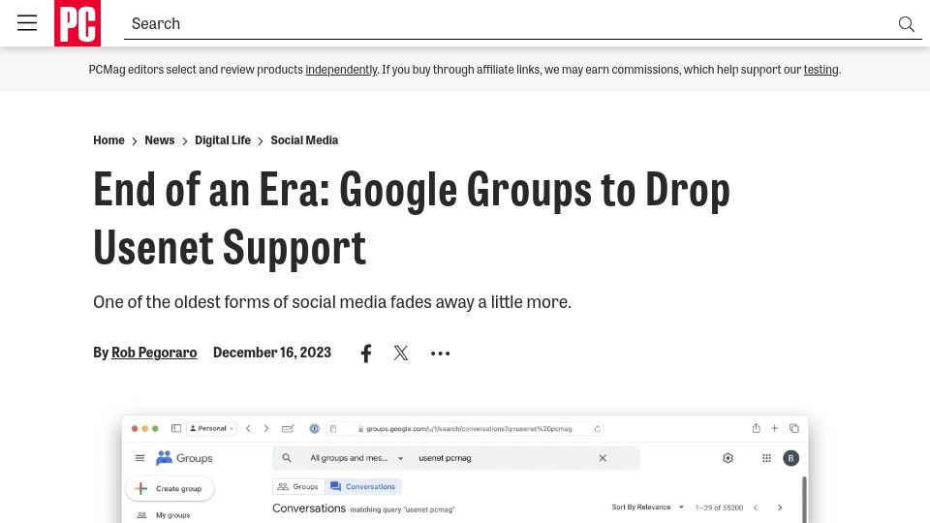Click the scrollbar in the Groups screenshot
Screen dimensions: 930x523
click(804, 500)
